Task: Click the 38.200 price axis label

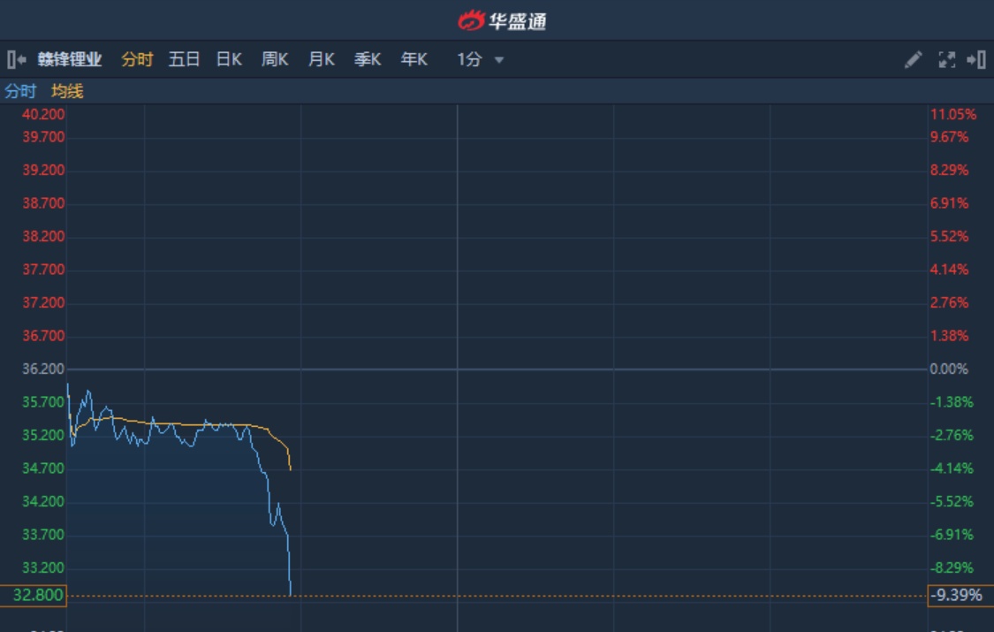Action: [x=43, y=236]
